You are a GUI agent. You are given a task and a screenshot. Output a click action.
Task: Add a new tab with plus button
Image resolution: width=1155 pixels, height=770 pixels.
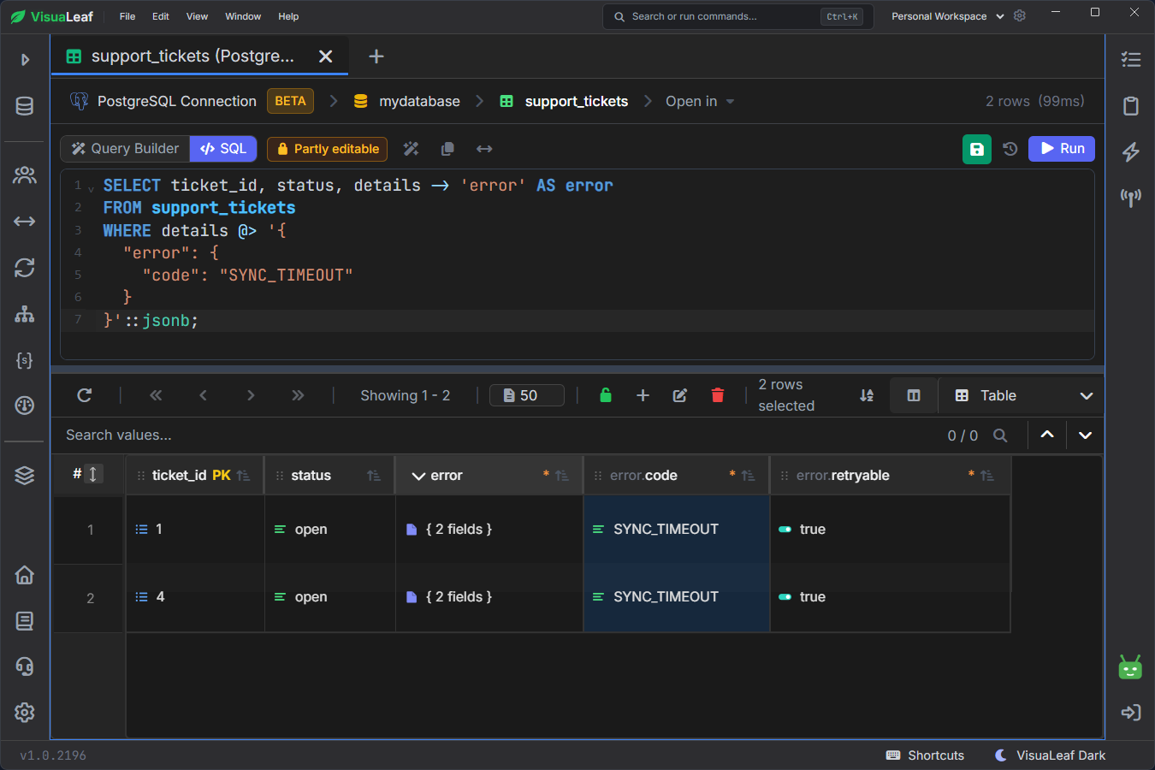[376, 56]
